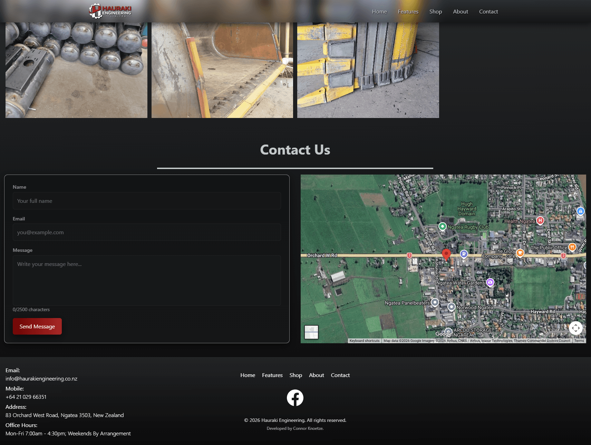
Task: Click the Send Message button
Action: click(37, 326)
